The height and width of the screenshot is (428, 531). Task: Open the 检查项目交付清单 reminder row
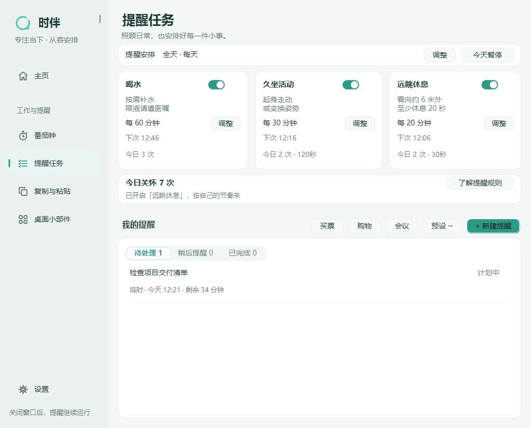point(319,281)
